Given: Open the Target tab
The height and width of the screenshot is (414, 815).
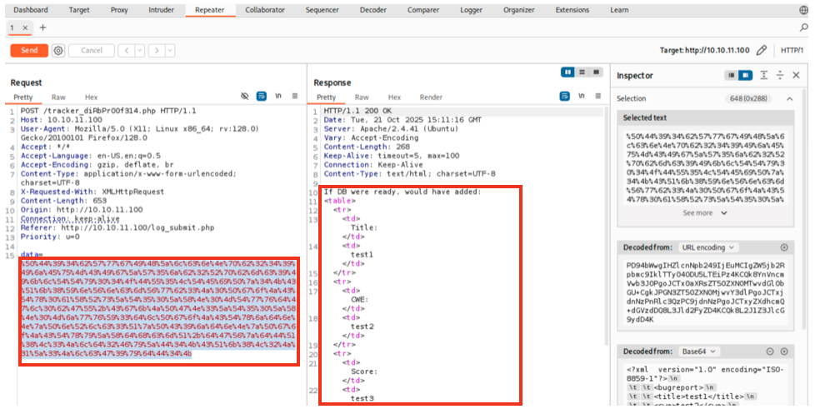Looking at the screenshot, I should point(78,10).
